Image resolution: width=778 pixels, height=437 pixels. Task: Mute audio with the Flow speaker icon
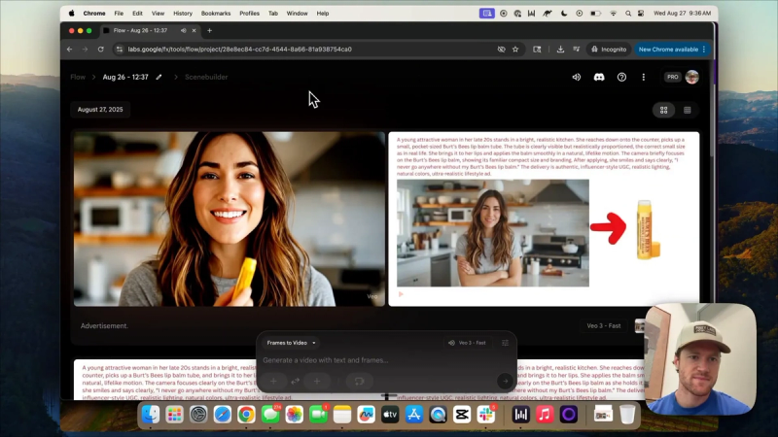[576, 78]
